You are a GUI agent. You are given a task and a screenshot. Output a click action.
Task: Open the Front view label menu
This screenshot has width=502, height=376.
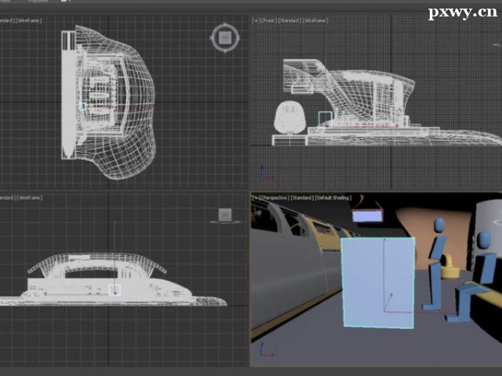pyautogui.click(x=267, y=20)
